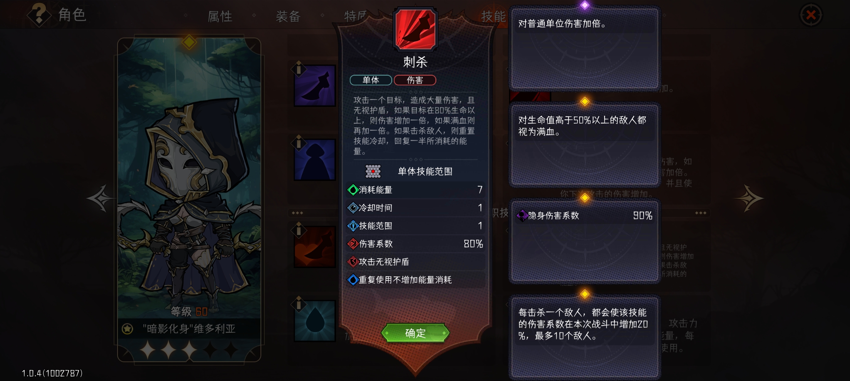Viewport: 850px width, 381px height.
Task: Select the water drop skill icon
Action: 315,321
